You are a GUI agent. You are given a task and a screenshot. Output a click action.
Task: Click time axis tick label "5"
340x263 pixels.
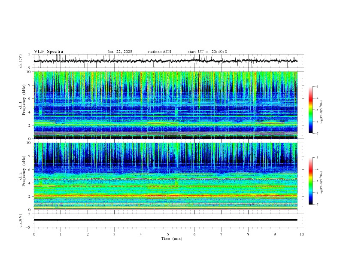click(x=168, y=234)
